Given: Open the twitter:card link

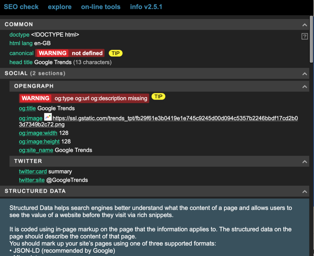Looking at the screenshot, I should [33, 171].
